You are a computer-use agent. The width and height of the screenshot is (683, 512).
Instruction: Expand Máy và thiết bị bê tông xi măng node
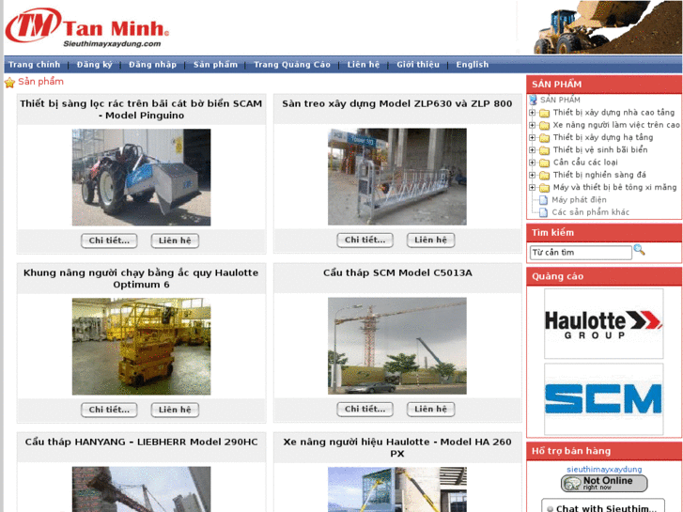tap(533, 188)
